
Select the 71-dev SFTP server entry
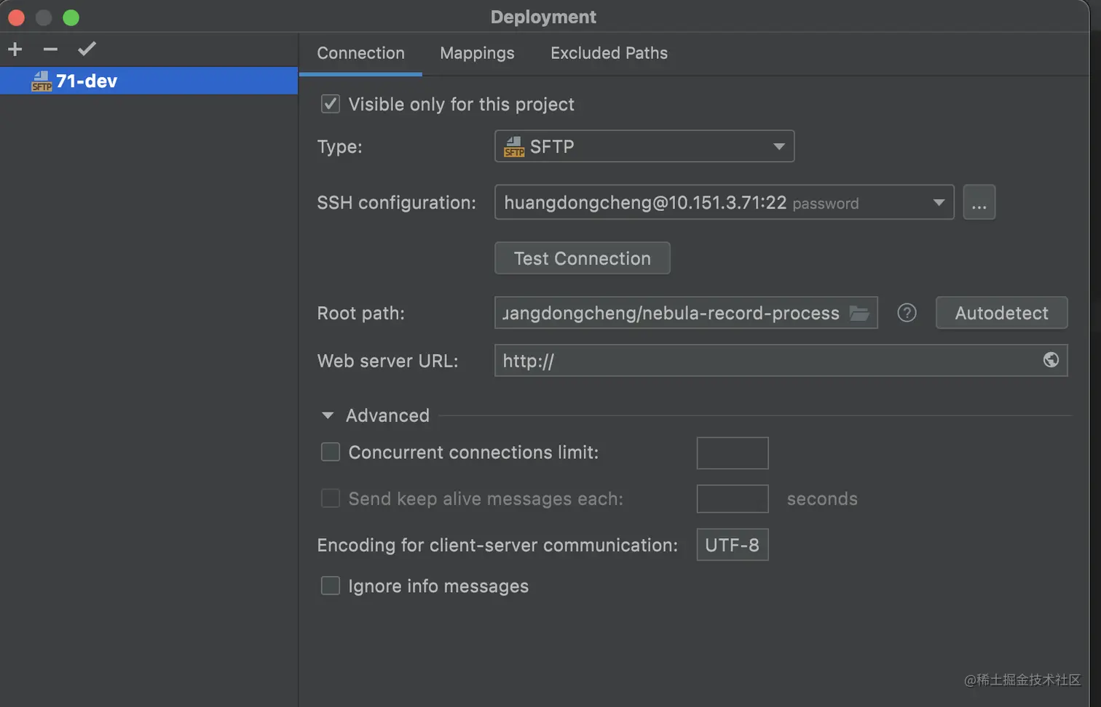[x=149, y=81]
